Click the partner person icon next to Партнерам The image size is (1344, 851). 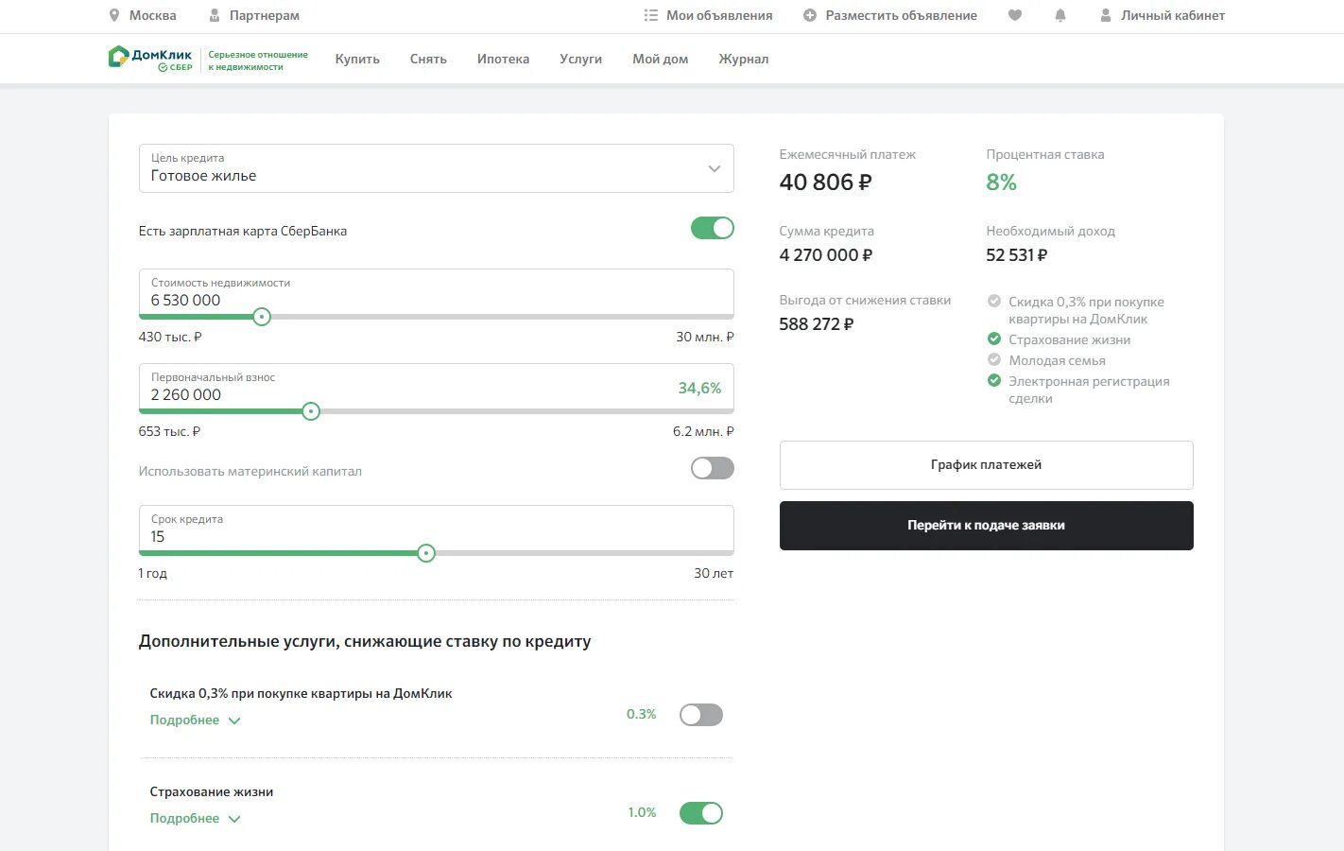coord(215,15)
